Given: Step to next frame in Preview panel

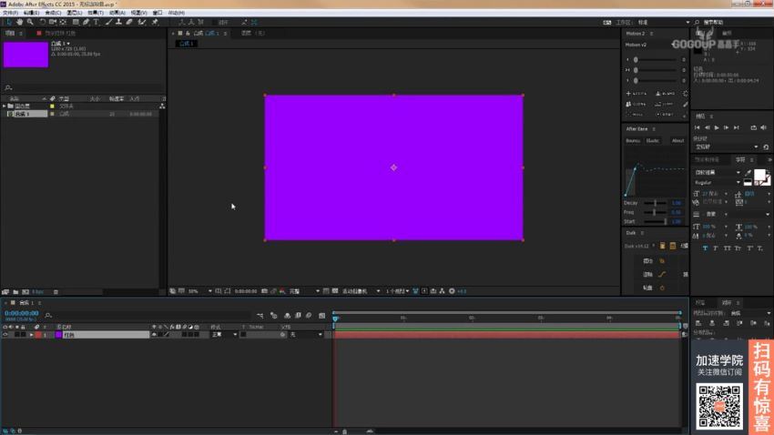Looking at the screenshot, I should (726, 127).
